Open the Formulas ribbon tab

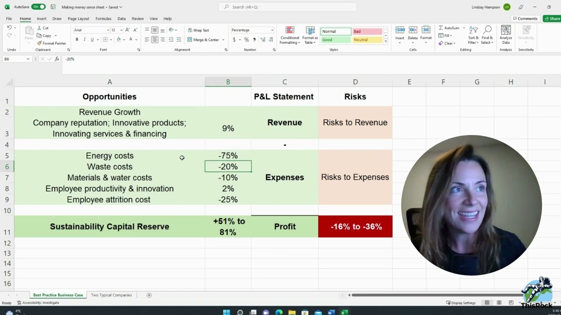[x=103, y=19]
